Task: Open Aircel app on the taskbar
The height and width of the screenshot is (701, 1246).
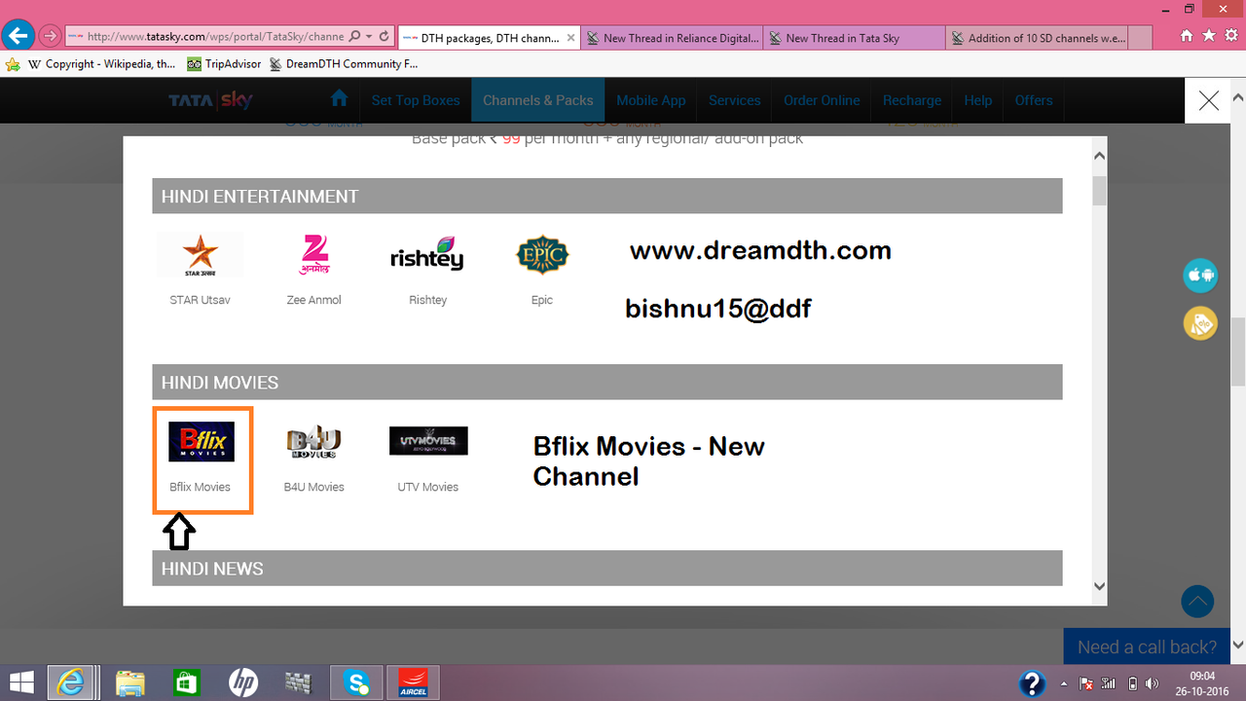Action: coord(413,683)
